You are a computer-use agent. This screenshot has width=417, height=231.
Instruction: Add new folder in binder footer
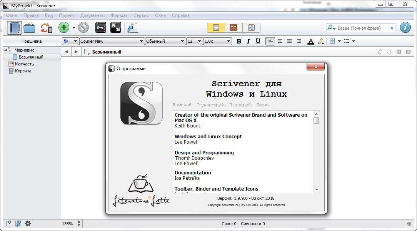coord(18,224)
